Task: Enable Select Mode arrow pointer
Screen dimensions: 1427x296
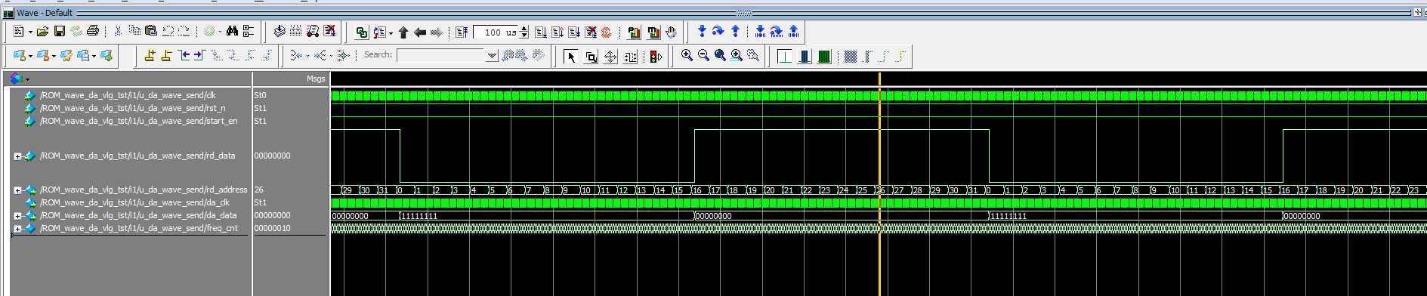Action: tap(571, 57)
